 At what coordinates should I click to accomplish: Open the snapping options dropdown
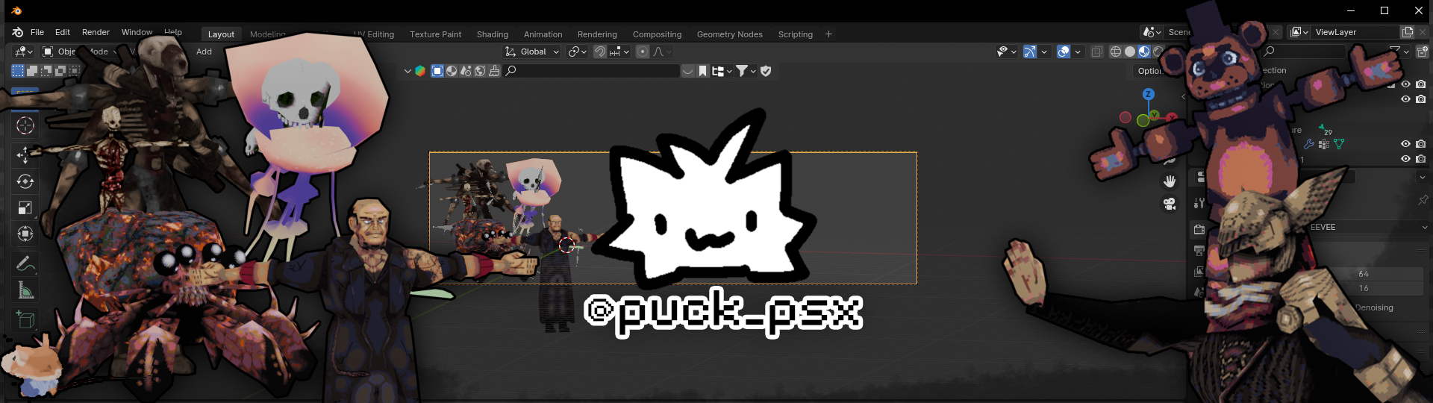[x=619, y=51]
